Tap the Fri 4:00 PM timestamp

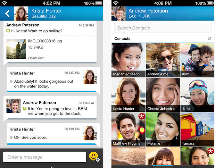tap(86, 103)
